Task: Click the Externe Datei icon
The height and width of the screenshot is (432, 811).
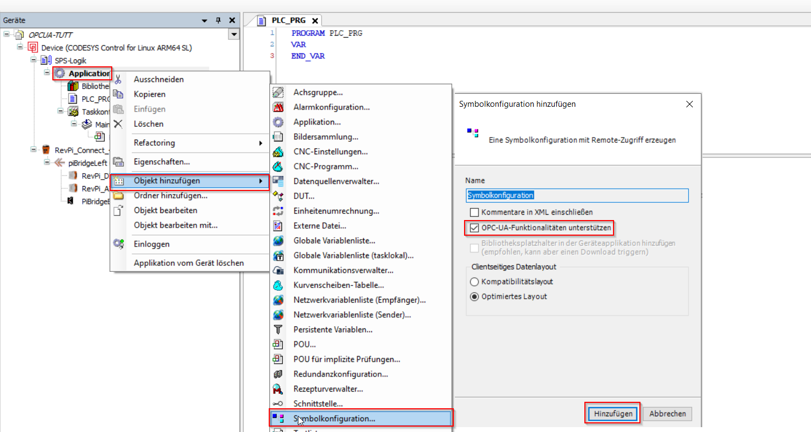Action: [278, 225]
